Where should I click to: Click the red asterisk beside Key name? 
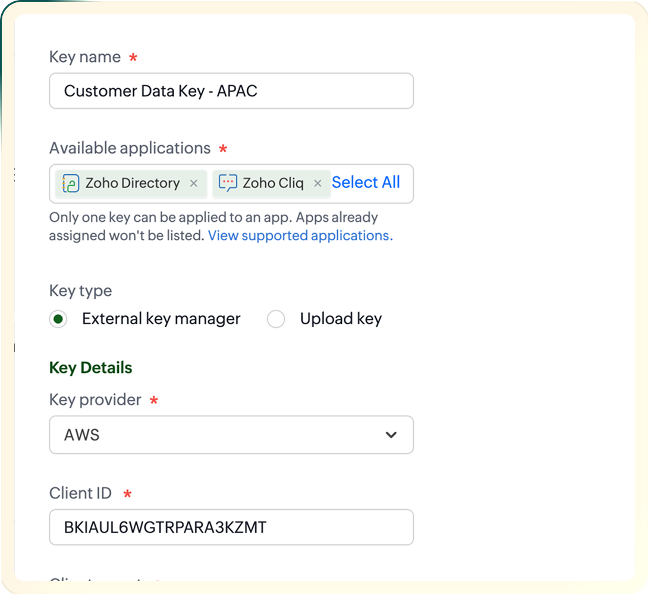[132, 57]
